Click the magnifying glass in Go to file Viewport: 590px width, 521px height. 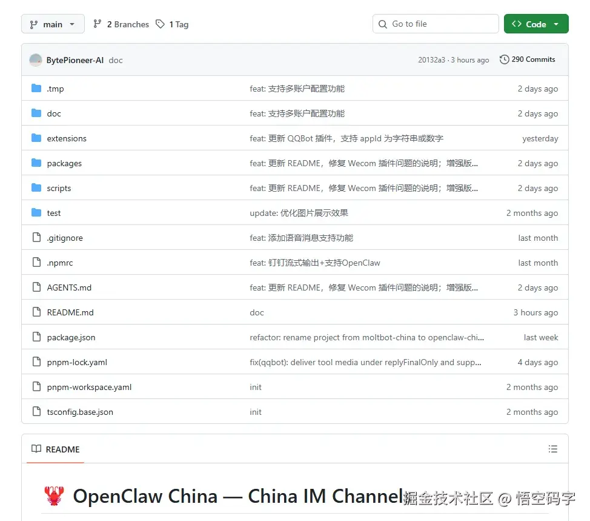(382, 24)
